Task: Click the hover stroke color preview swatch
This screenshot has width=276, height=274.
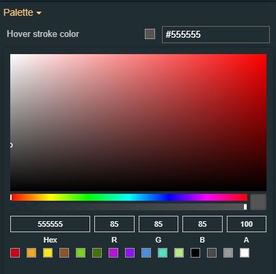Action: [150, 34]
